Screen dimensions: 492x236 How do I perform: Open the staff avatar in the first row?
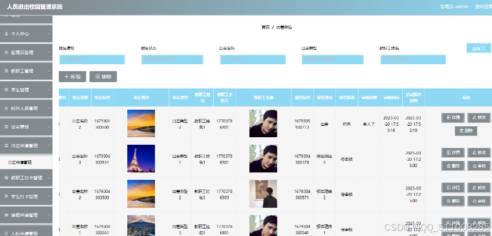[263, 123]
